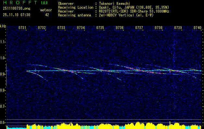The width and height of the screenshot is (204, 129).
Task: Click the 0740 time marker
Action: (198, 28)
